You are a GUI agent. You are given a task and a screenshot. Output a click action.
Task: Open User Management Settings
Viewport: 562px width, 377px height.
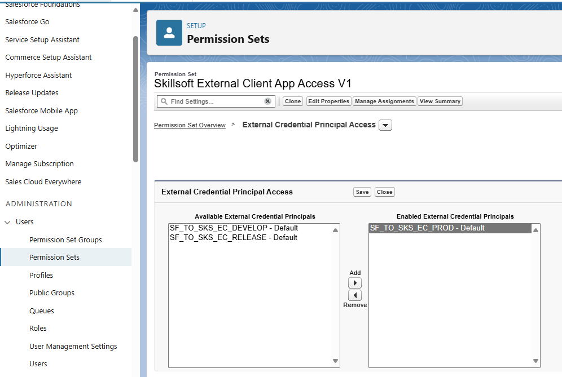73,346
